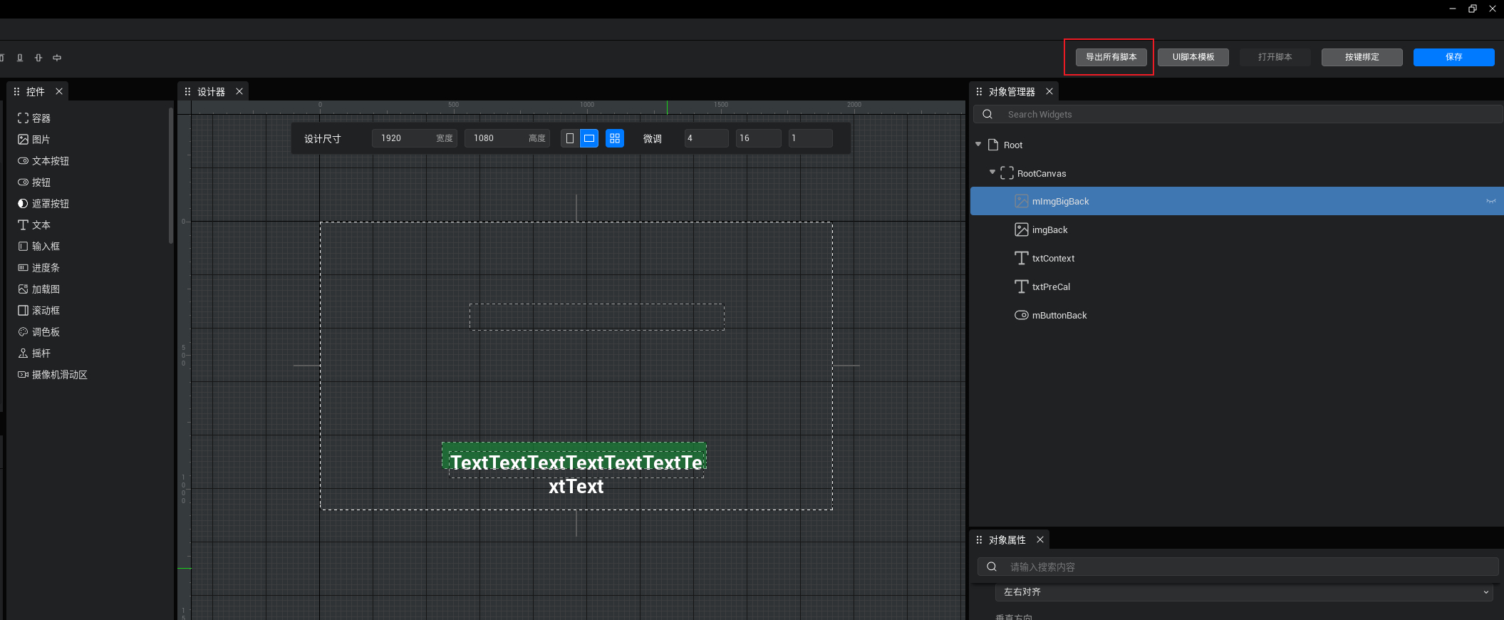The height and width of the screenshot is (620, 1504).
Task: Select the 滚动框 scroll box widget
Action: coord(39,311)
